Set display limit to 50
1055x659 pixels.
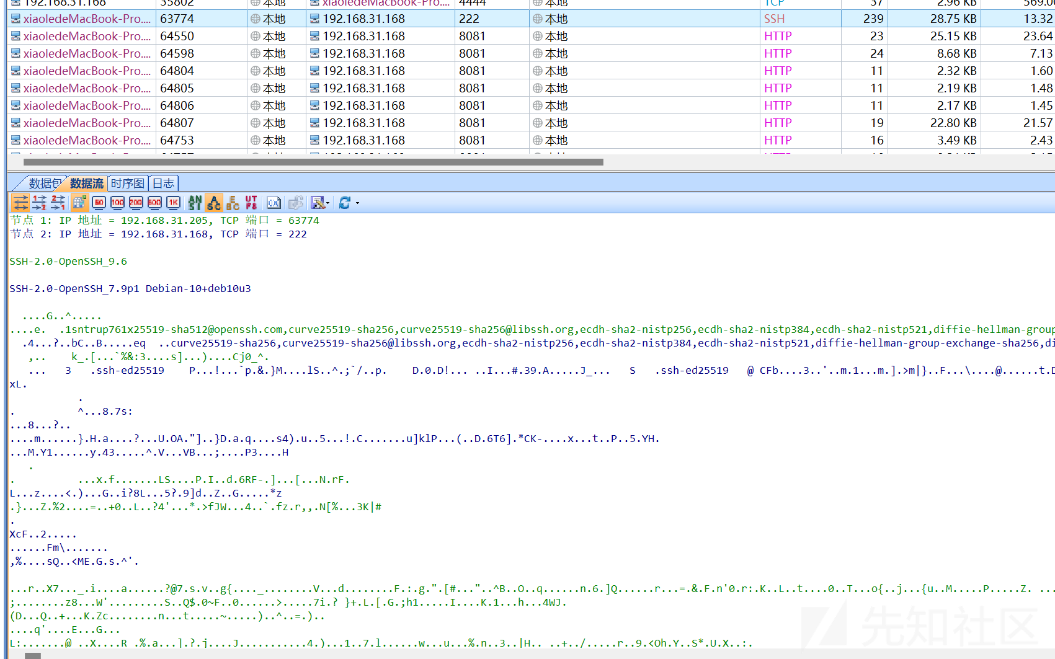[99, 202]
